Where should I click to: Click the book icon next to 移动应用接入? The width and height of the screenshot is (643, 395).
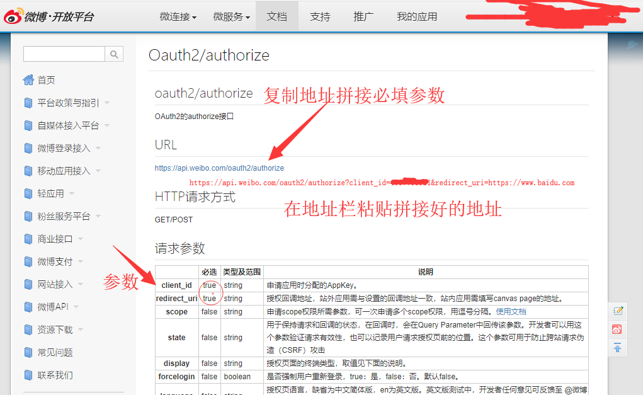[x=28, y=171]
